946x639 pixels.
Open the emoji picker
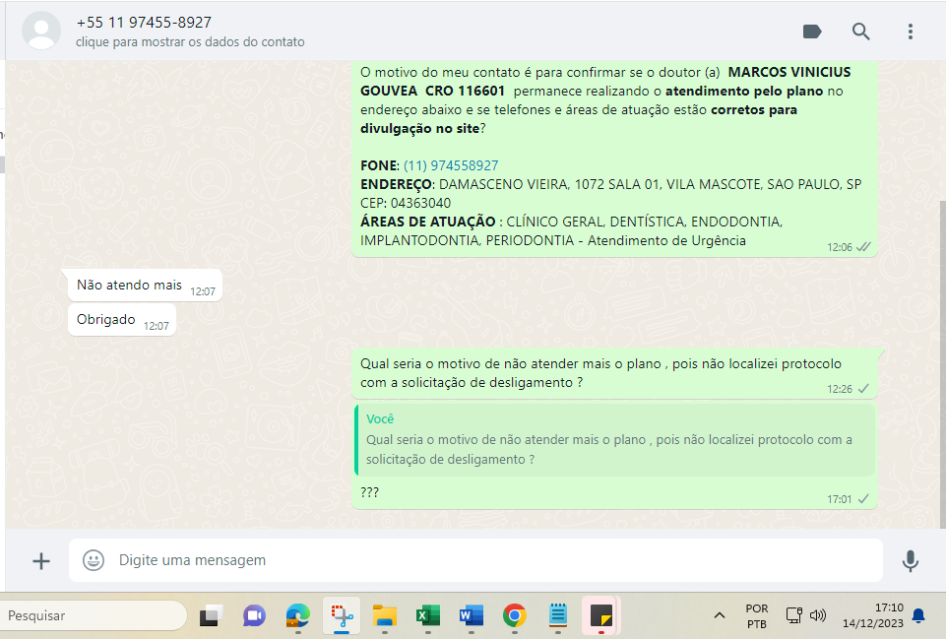94,560
